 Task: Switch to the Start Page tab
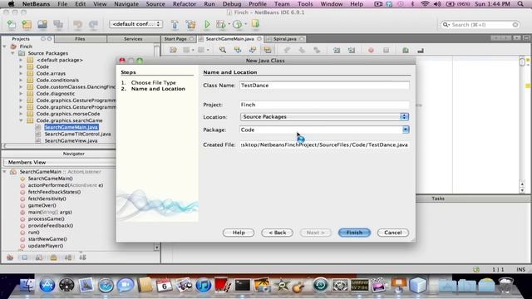click(175, 39)
